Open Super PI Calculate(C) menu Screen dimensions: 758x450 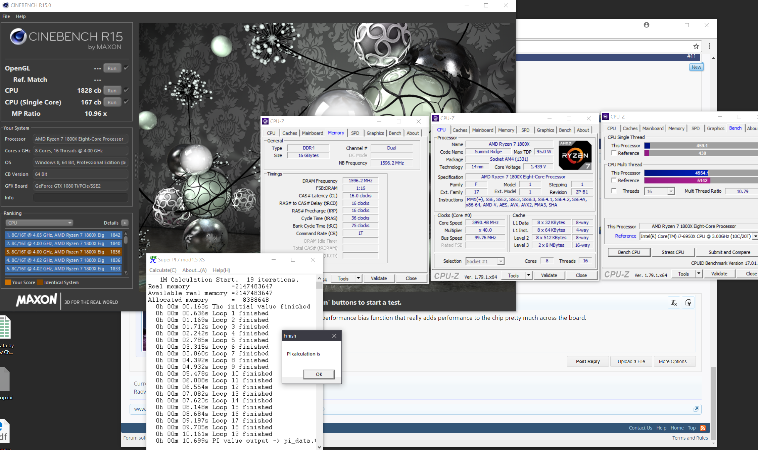coord(163,270)
